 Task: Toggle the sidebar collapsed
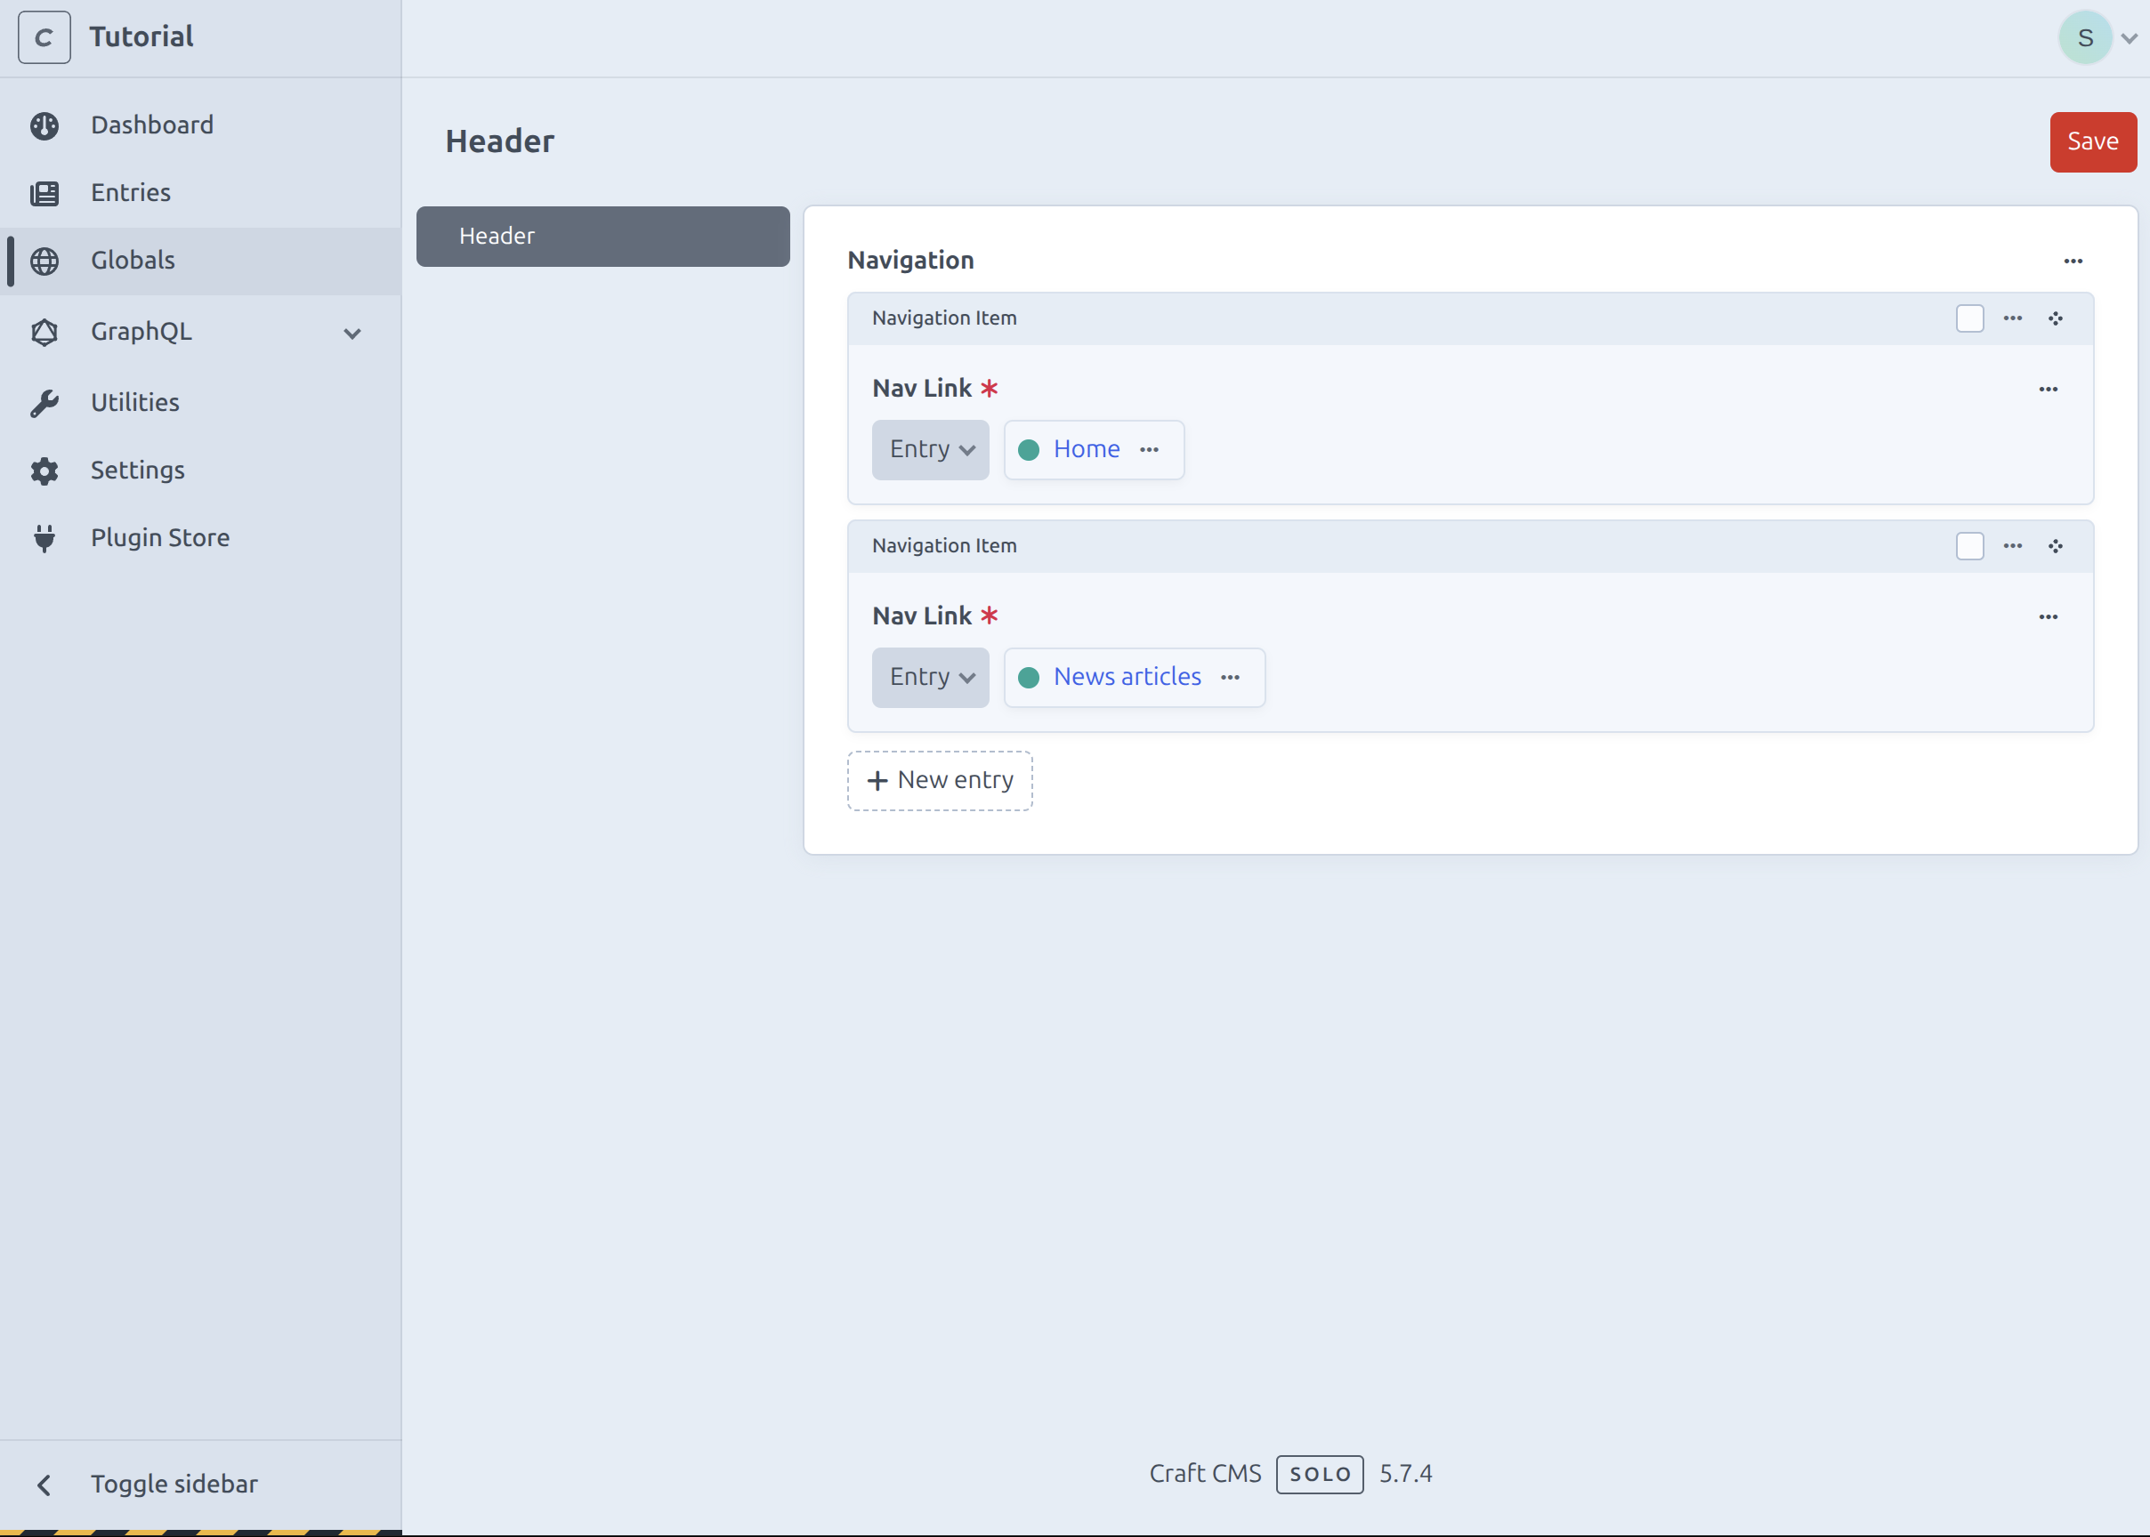(175, 1483)
